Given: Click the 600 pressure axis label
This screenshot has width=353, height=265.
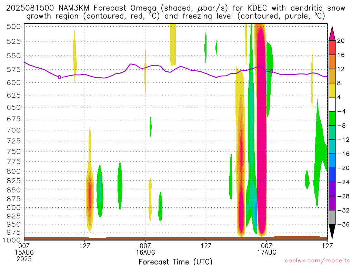Looking at the screenshot, I should pos(13,83).
